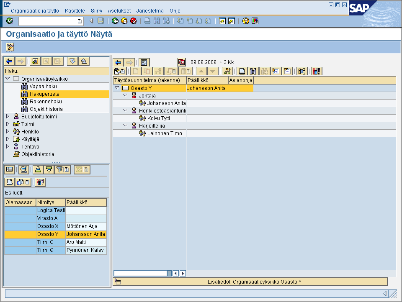Open the date and preview period calendar icon
Screen dimensions: 402x302
pyautogui.click(x=182, y=62)
